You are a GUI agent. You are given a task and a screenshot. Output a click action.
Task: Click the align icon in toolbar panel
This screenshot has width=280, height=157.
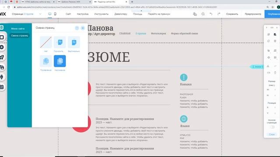[x=275, y=51]
